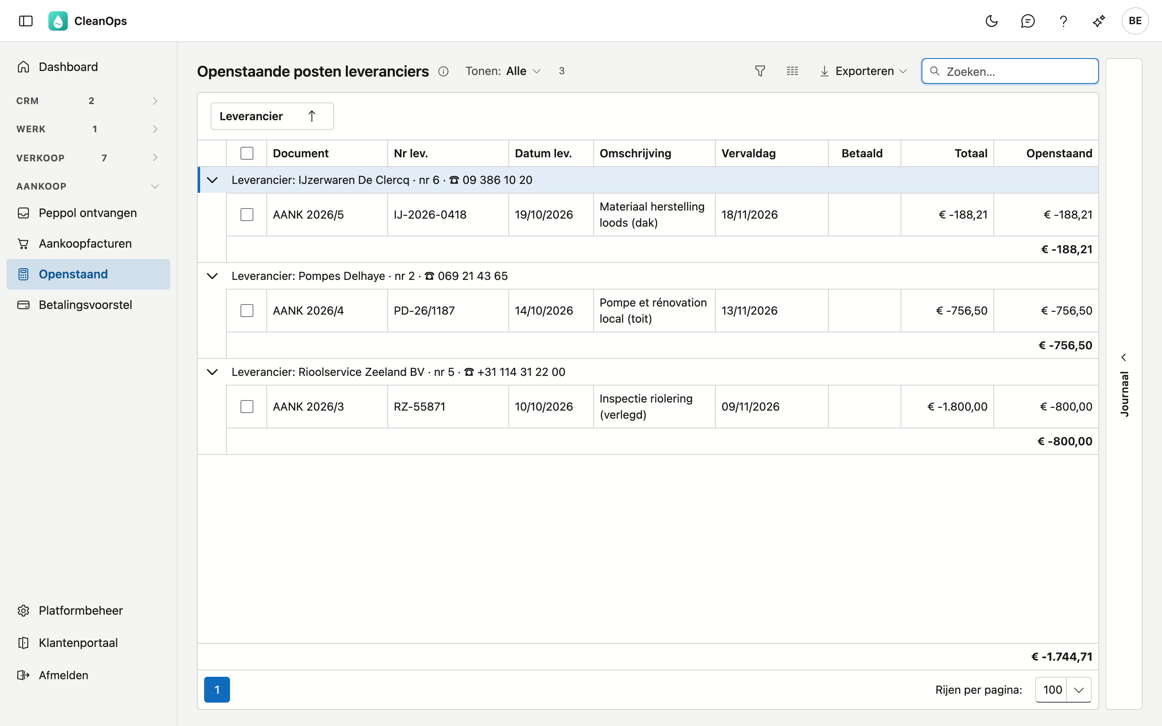1162x726 pixels.
Task: Collapse Rioolservice Zeeland BV group
Action: tap(212, 372)
